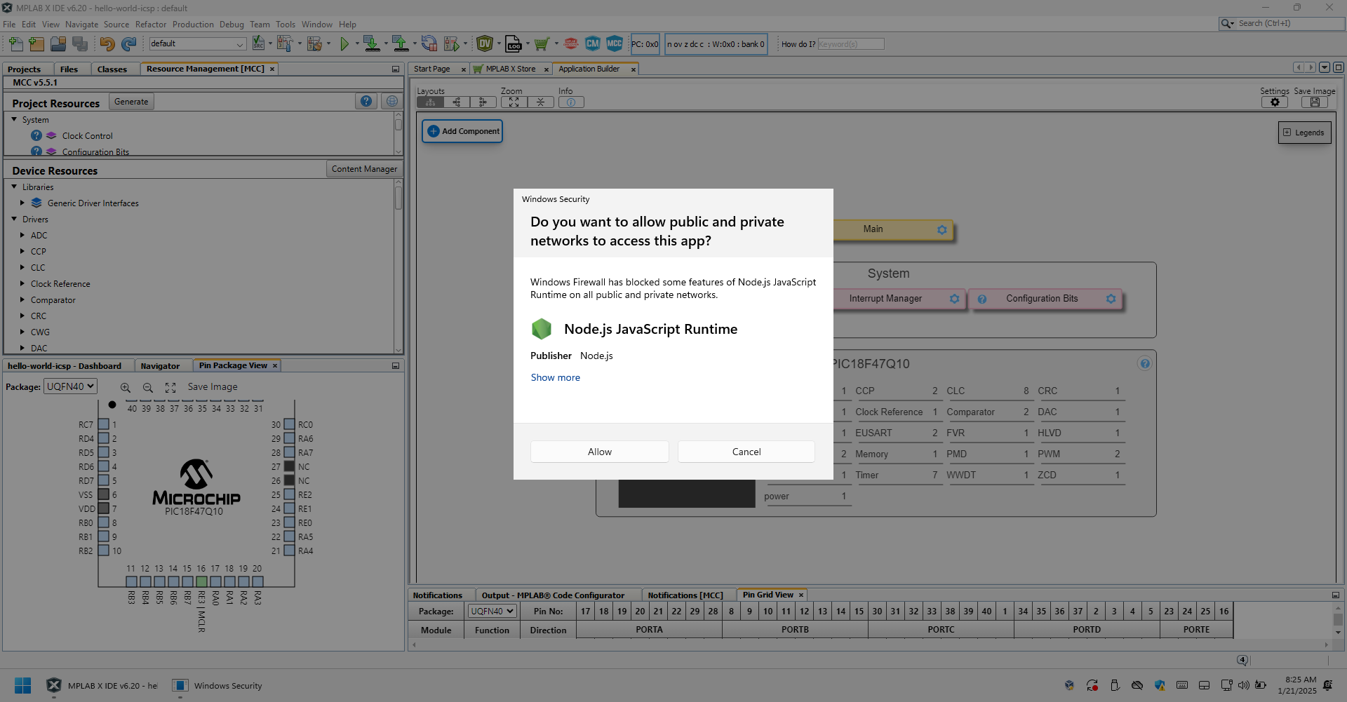Viewport: 1347px width, 702px height.
Task: Open the Windows Start menu
Action: tap(22, 686)
